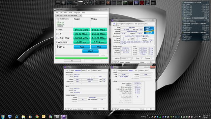The image size is (211, 119).
Task: Click the Start button in AS SSD Benchmark
Action: 72,61
